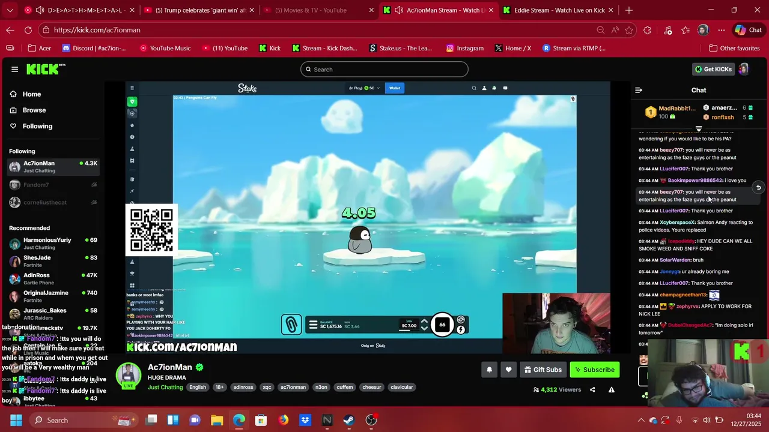This screenshot has height=432, width=769.
Task: Click the Get KICKs button
Action: tap(714, 69)
